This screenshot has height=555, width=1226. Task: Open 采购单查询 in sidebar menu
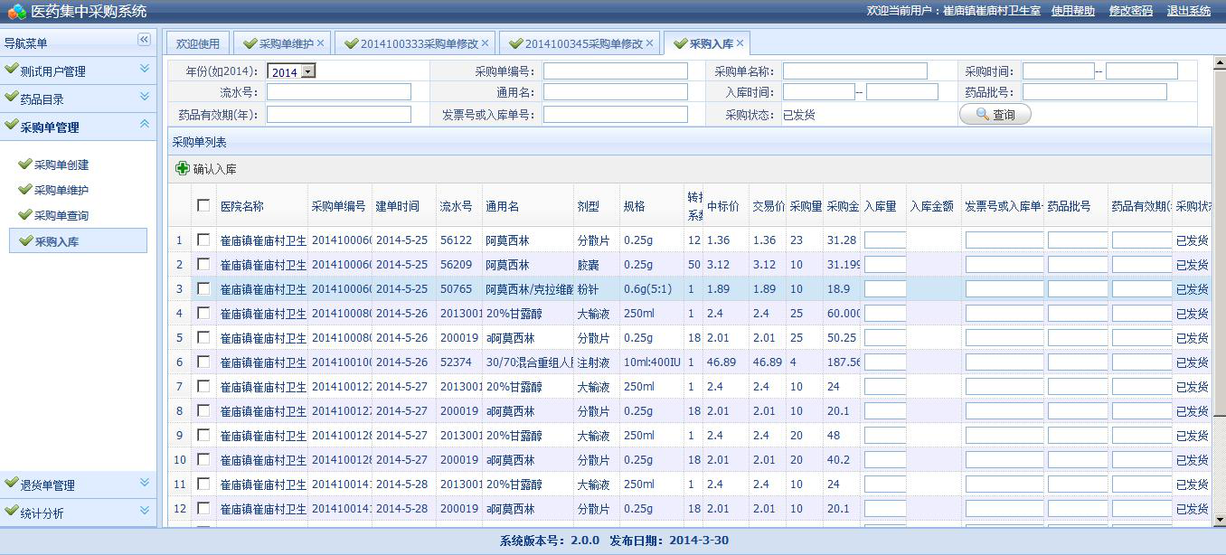point(61,215)
